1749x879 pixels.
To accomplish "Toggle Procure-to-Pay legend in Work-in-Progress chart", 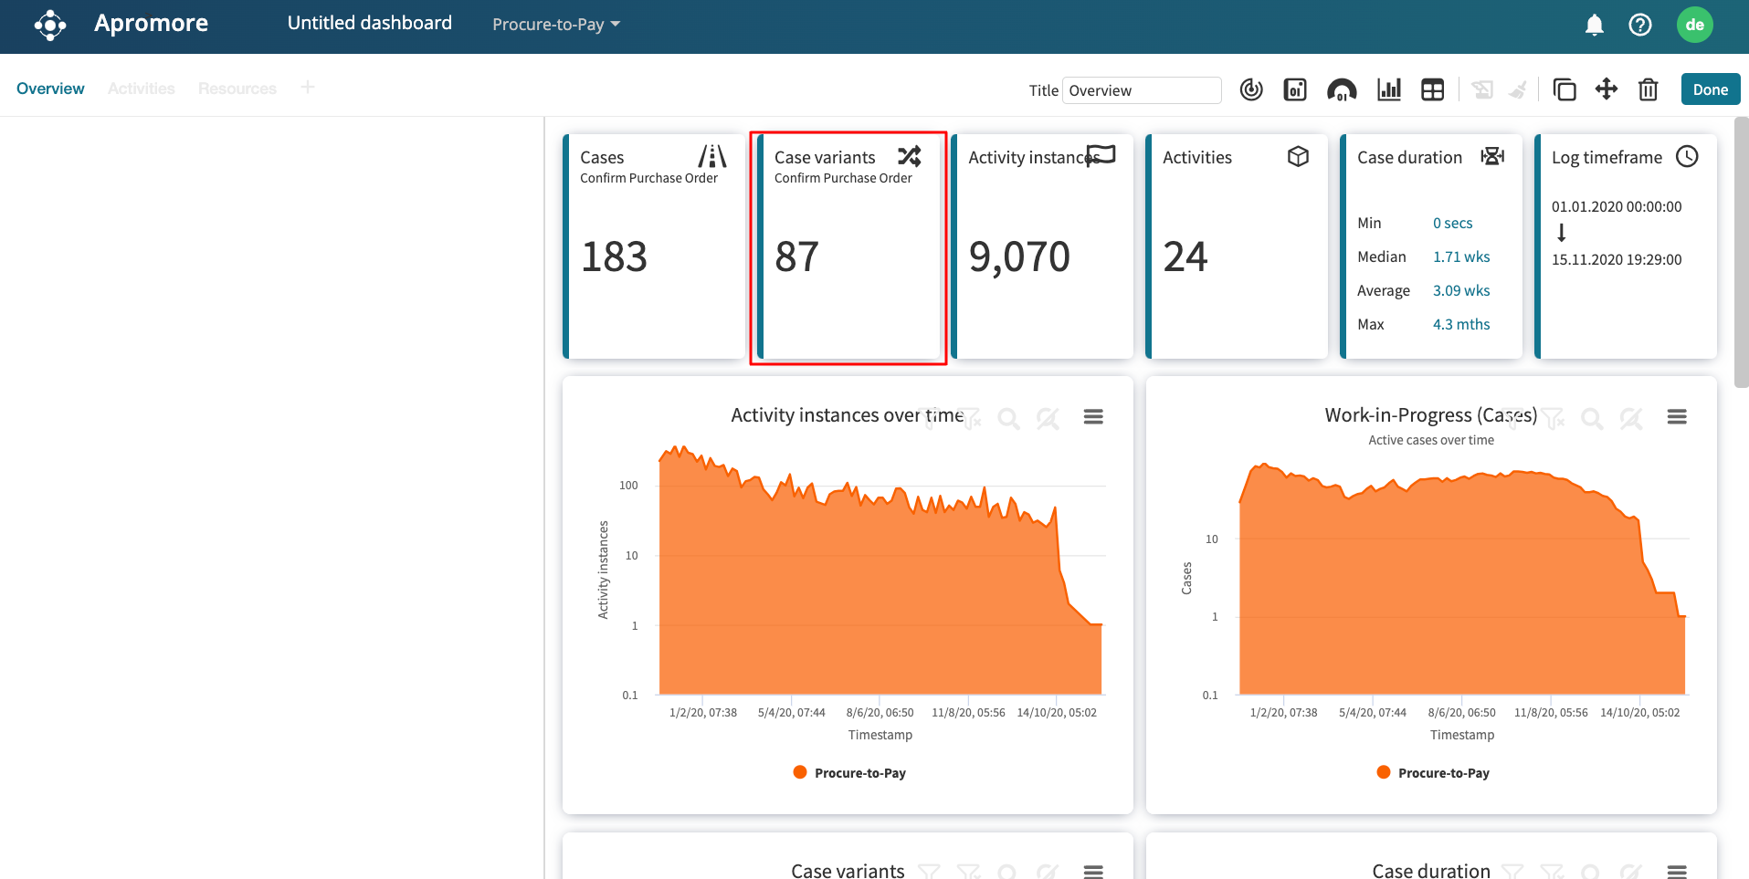I will pyautogui.click(x=1432, y=773).
